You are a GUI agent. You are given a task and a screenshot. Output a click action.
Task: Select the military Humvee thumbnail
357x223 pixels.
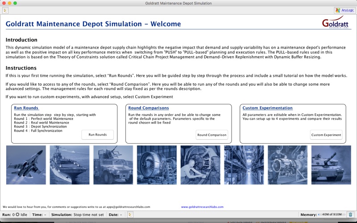[x=113, y=165]
